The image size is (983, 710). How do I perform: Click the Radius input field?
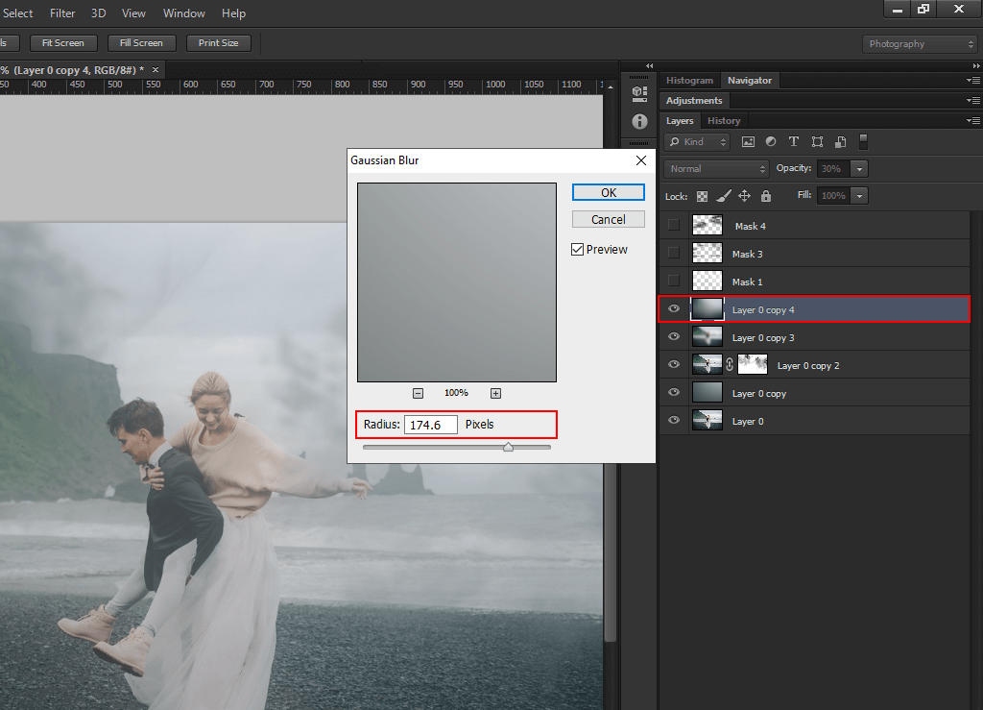click(x=431, y=425)
